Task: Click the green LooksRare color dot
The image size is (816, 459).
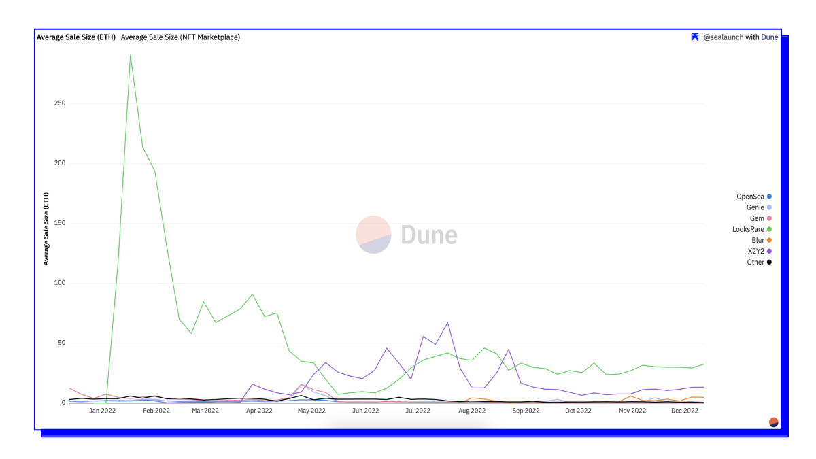Action: (769, 229)
